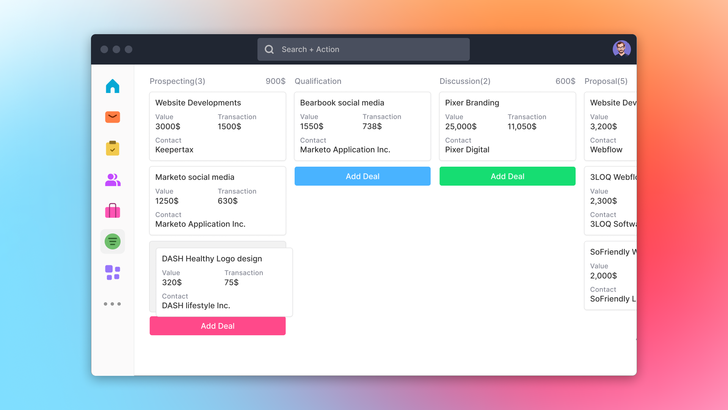The height and width of the screenshot is (410, 728).
Task: Click the pink briefcase icon
Action: (113, 211)
